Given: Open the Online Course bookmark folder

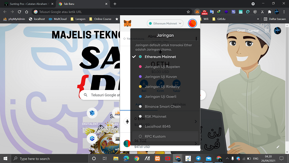Looking at the screenshot, I should (100, 19).
